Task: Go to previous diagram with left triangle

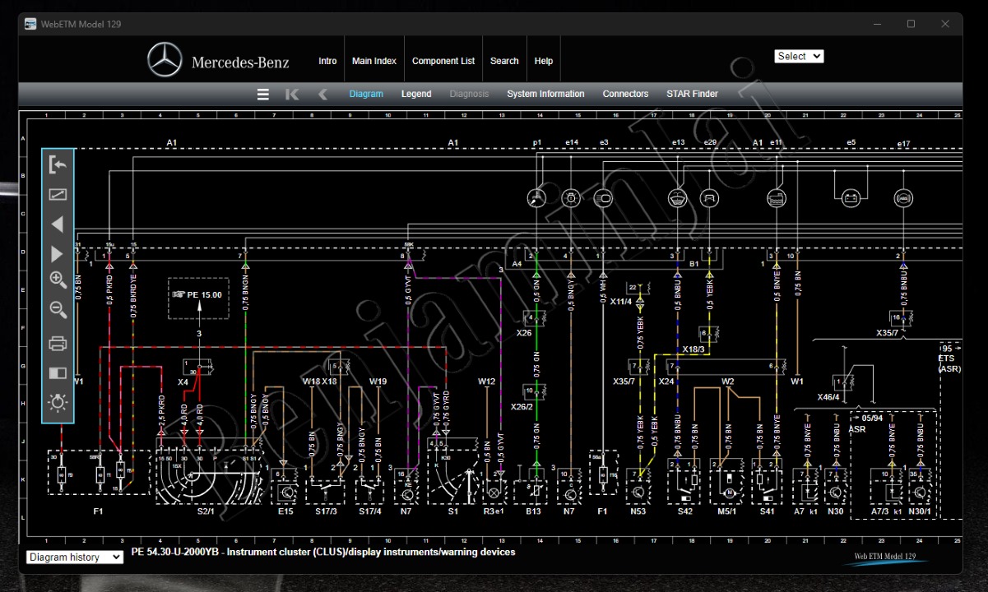Action: 58,224
